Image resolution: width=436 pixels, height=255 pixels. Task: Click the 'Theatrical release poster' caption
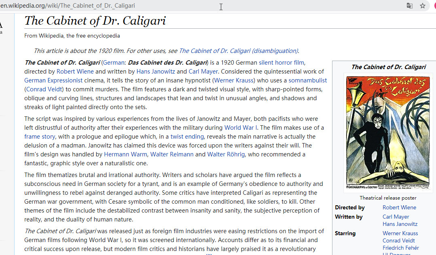coord(388,198)
